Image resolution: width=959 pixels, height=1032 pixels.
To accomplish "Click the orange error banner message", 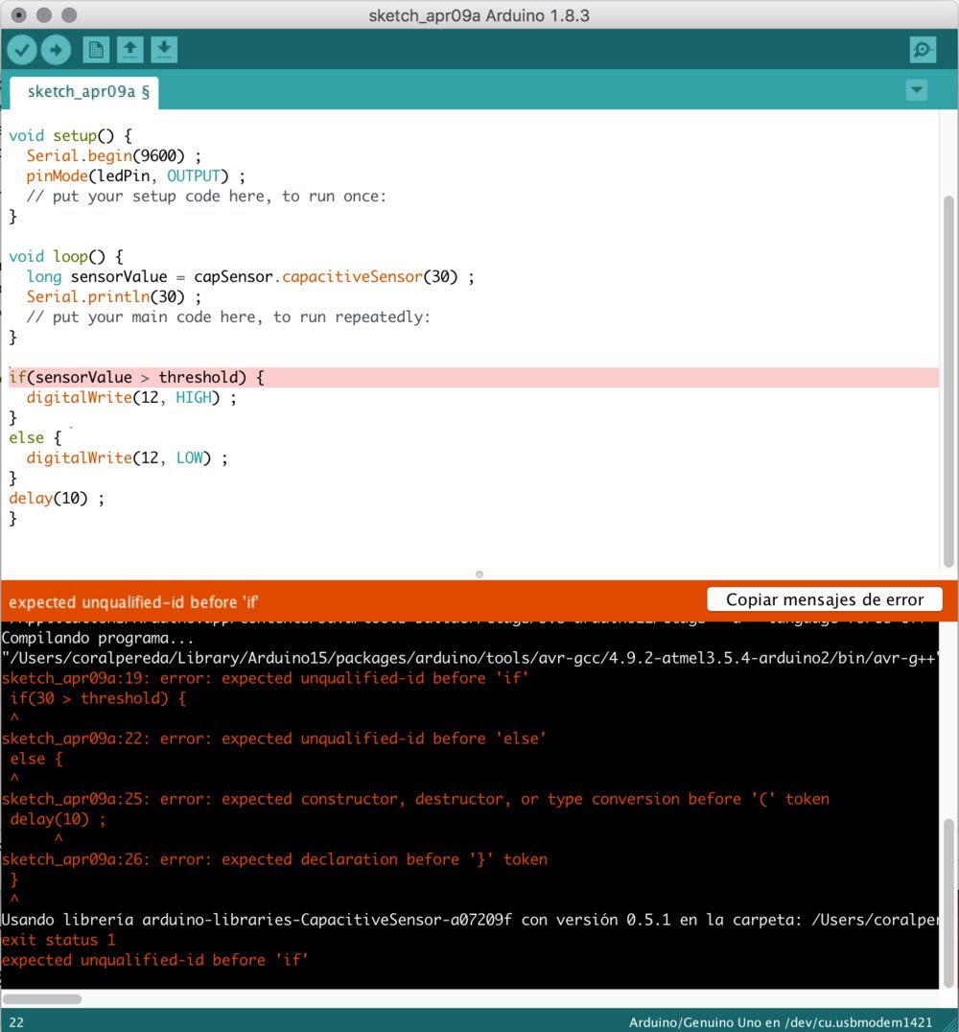I will coord(133,602).
